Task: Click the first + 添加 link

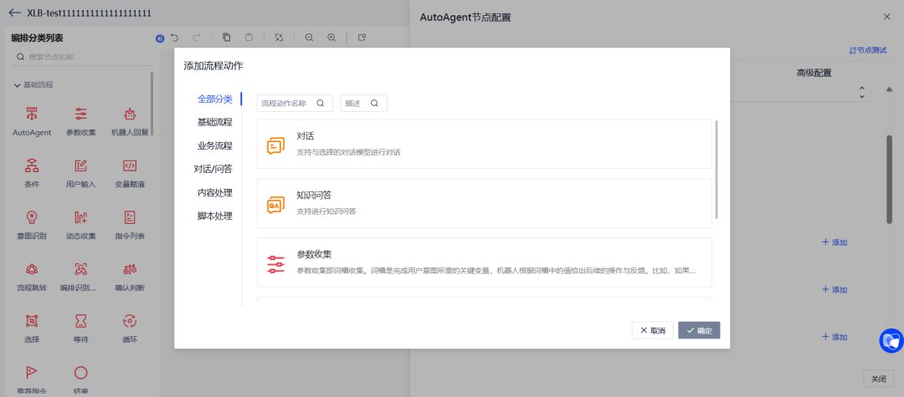Action: coord(835,242)
